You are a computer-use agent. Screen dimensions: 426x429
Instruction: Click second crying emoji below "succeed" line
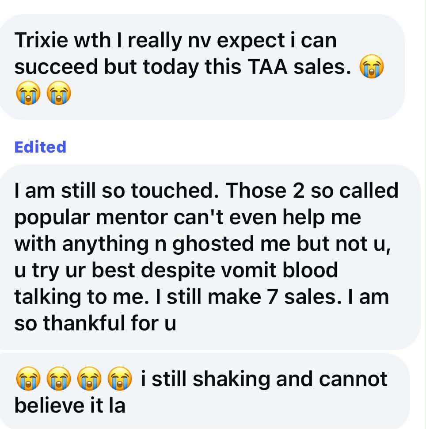(58, 93)
